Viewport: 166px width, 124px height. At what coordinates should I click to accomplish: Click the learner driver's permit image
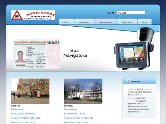click(x=37, y=54)
